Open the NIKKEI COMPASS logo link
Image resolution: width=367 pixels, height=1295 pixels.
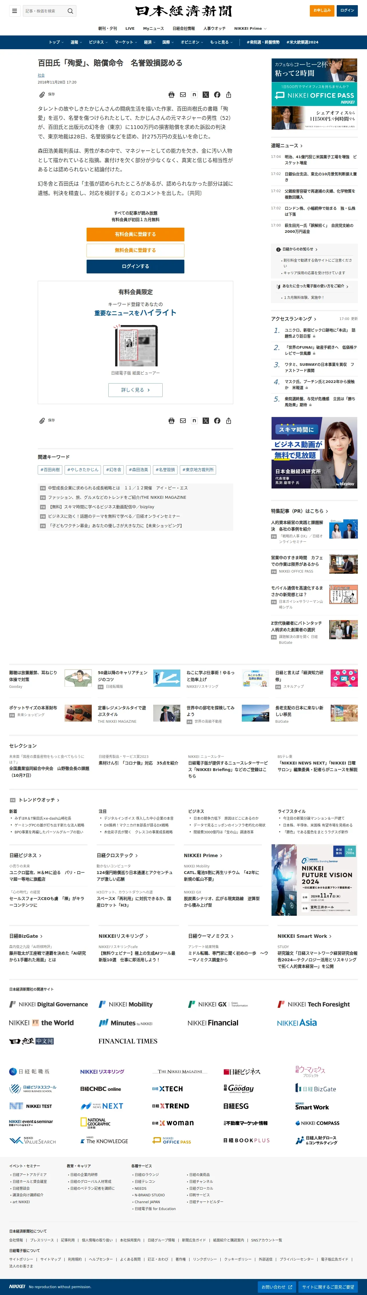pos(317,1123)
